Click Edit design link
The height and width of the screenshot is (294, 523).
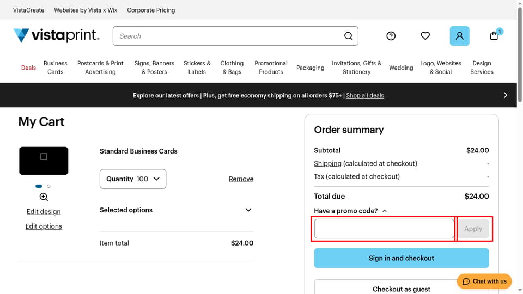44,212
